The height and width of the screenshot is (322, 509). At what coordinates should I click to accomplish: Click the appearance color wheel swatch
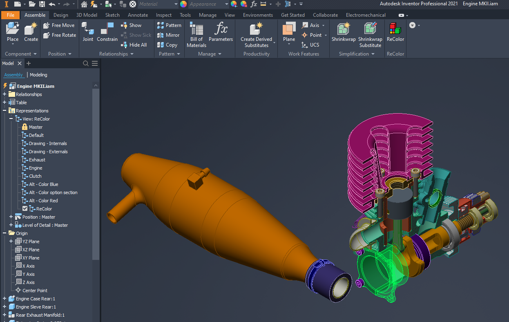click(x=183, y=4)
